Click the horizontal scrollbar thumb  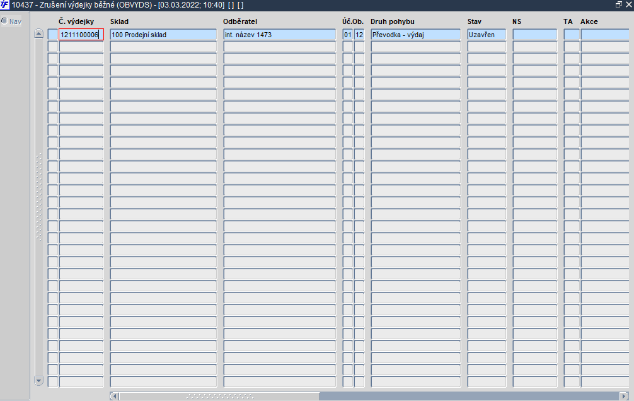click(x=219, y=396)
